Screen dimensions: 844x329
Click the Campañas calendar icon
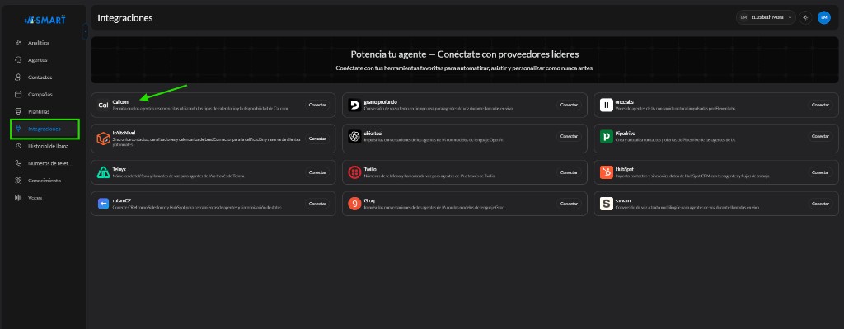click(x=18, y=94)
